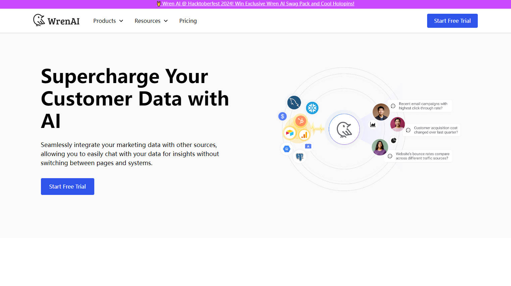Click the PostgreSQL elephant icon
This screenshot has height=286, width=511.
pyautogui.click(x=300, y=156)
